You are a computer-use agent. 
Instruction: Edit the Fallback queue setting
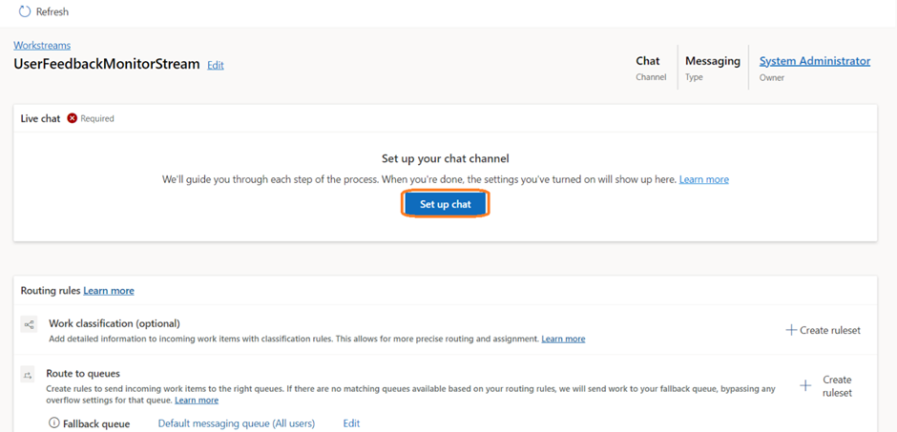click(x=351, y=423)
